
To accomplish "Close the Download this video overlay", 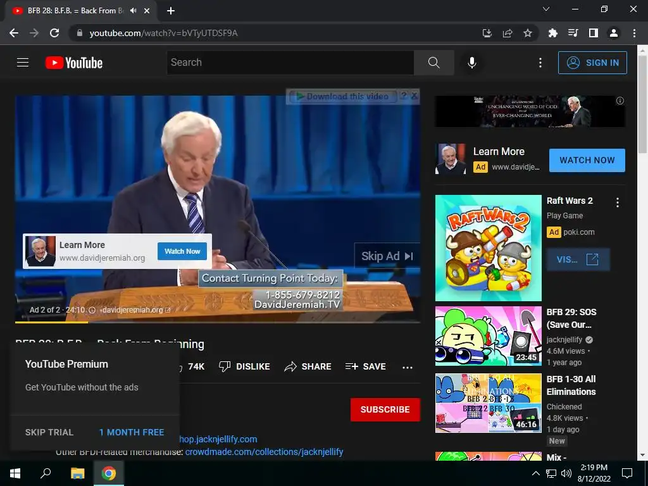I will coord(414,96).
